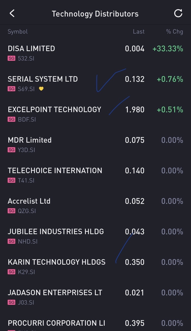
Task: Tap the SG badge beside QZG.SI
Action: tap(11, 211)
